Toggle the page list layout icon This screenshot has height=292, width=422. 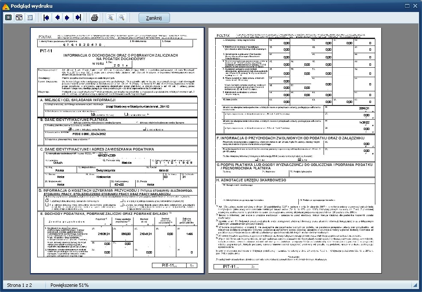pos(30,18)
